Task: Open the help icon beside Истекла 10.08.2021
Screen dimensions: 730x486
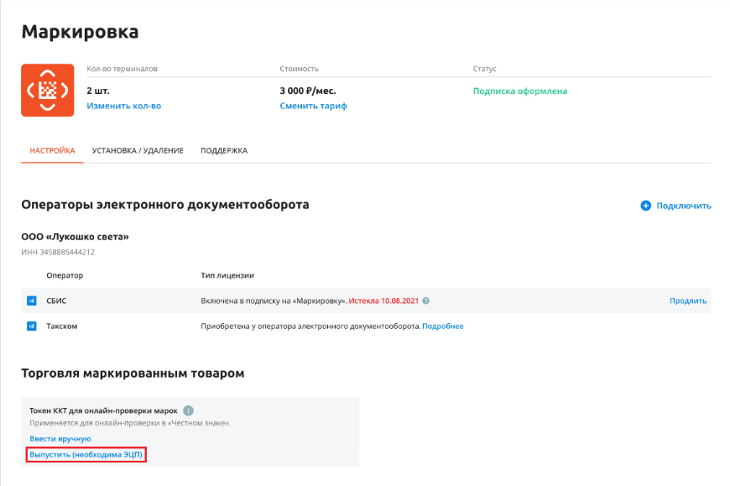Action: click(x=425, y=300)
